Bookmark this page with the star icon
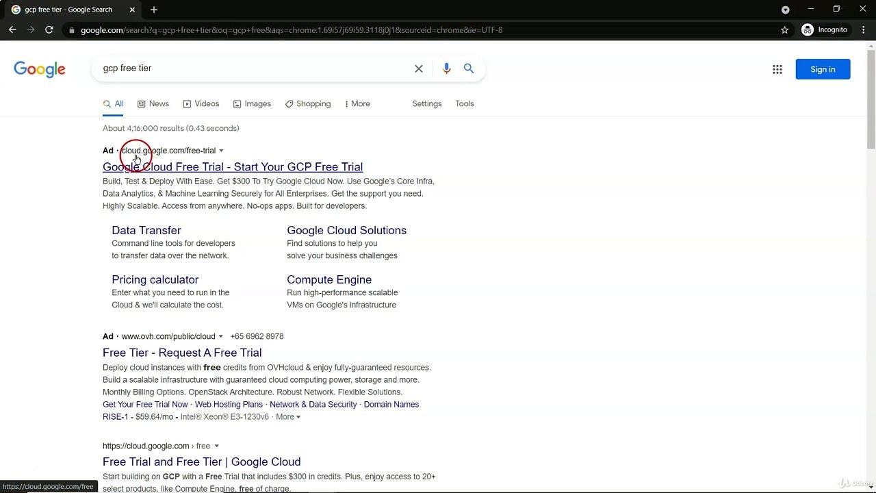The image size is (876, 493). pos(785,30)
